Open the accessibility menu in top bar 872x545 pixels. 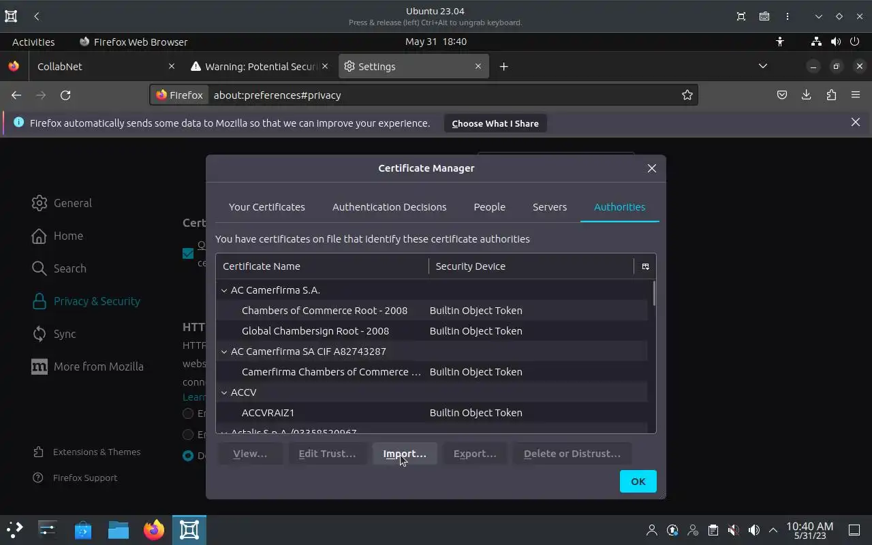(x=780, y=42)
